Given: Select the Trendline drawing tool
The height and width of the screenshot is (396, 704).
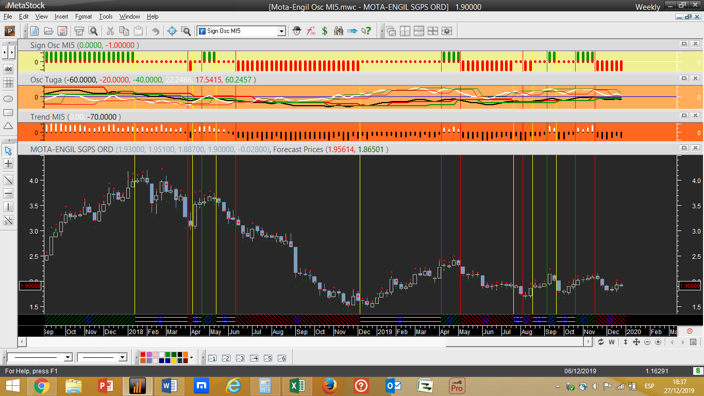Looking at the screenshot, I should (8, 179).
